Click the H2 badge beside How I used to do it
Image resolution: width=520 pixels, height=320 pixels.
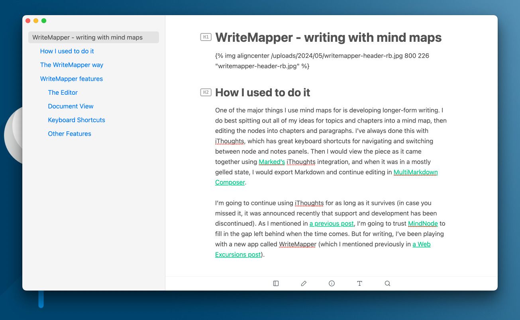coord(206,92)
